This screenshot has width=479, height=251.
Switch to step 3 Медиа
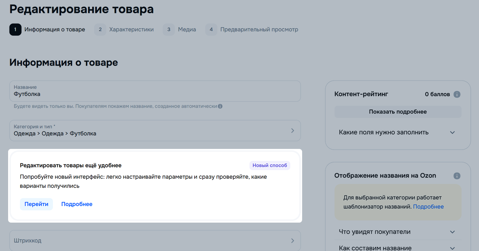click(179, 29)
